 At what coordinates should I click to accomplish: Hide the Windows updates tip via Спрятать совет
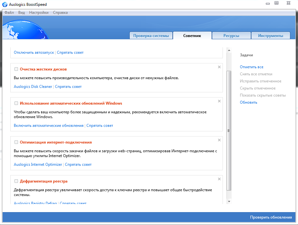point(100,126)
